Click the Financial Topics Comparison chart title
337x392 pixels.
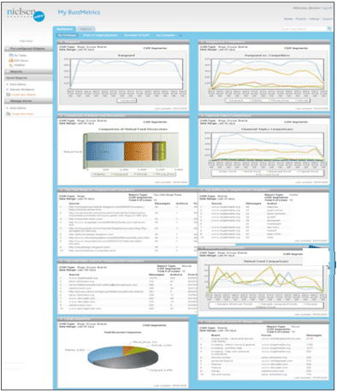pos(267,129)
